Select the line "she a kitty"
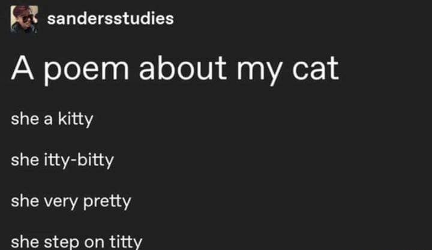432x250 pixels. [x=52, y=119]
